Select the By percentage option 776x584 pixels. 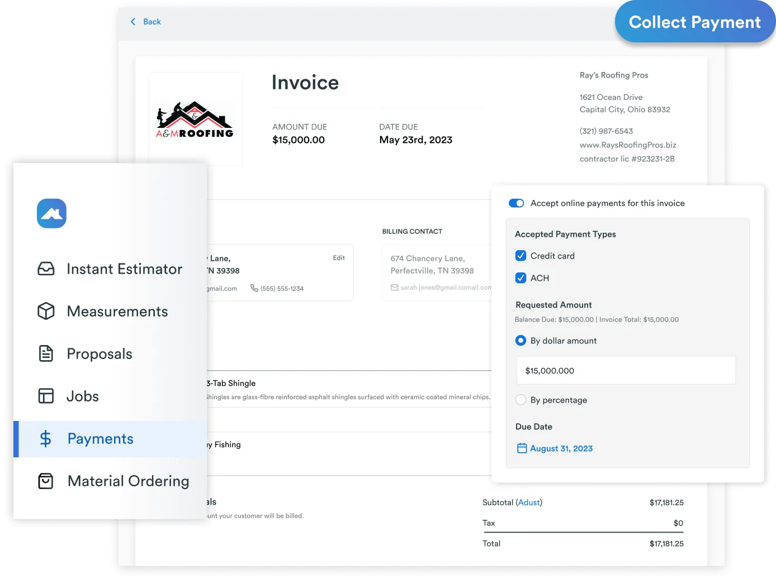click(x=521, y=400)
